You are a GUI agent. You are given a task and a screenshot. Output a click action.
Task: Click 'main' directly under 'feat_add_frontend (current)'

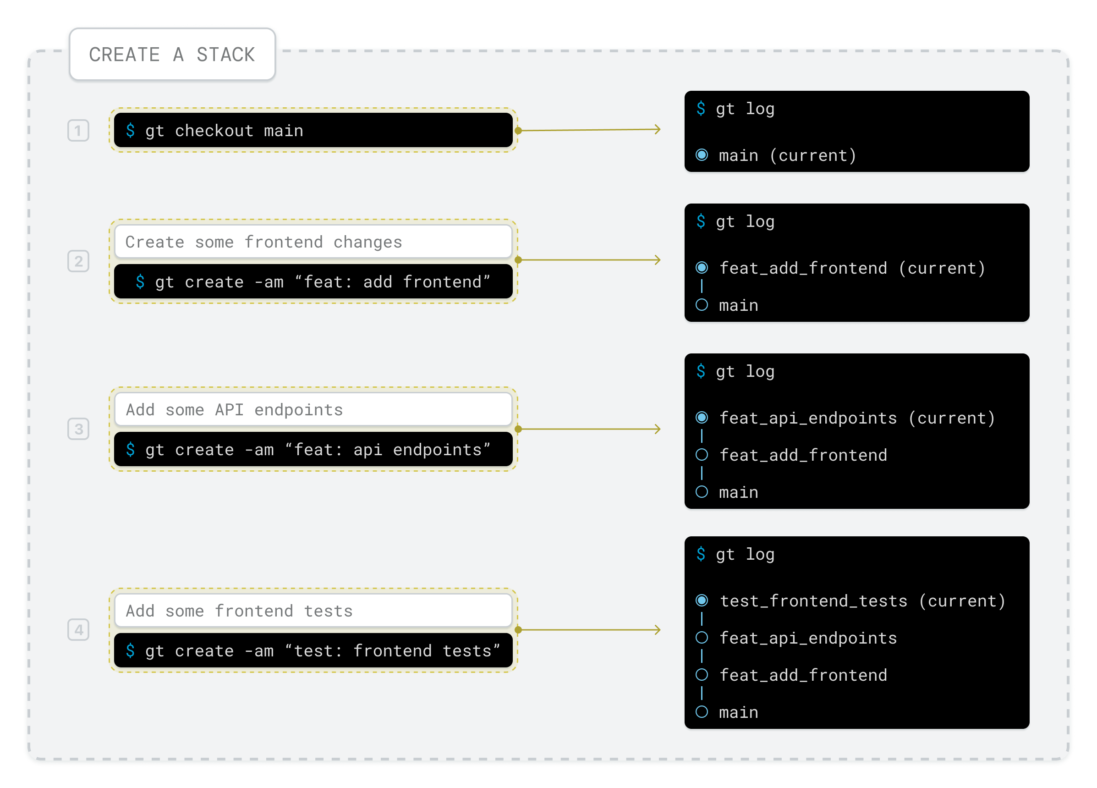tap(739, 305)
